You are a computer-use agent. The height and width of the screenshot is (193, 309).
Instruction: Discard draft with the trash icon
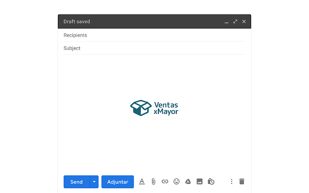[242, 181]
